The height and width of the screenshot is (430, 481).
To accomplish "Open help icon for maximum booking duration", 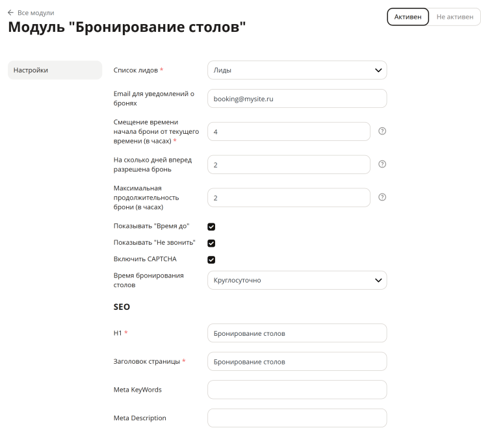I will click(382, 197).
